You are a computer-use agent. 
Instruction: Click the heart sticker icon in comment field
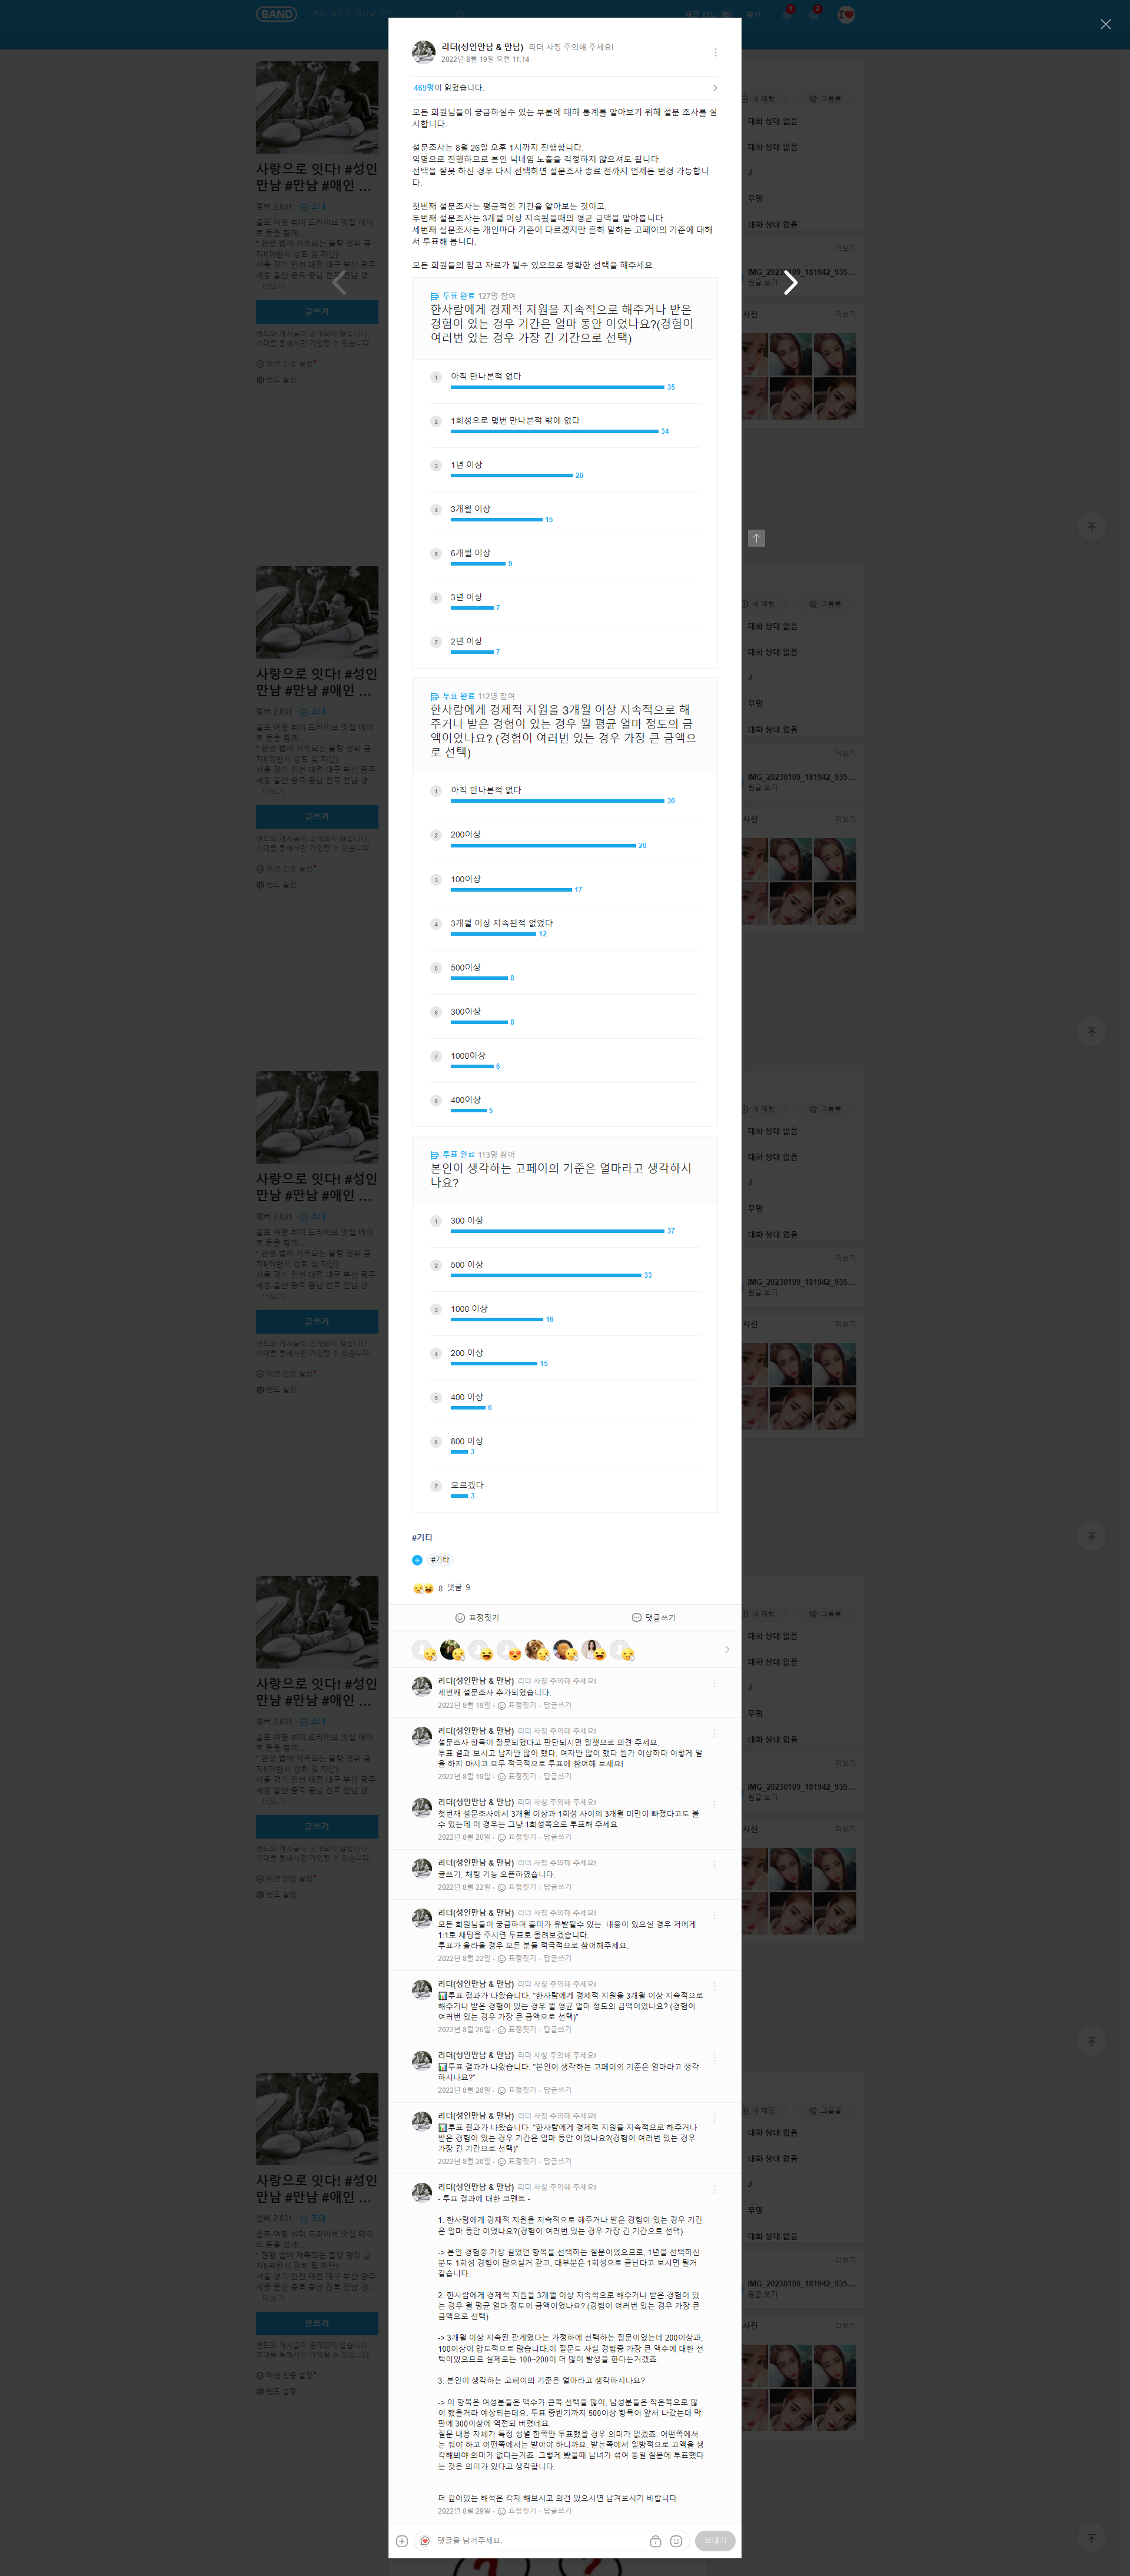click(425, 2541)
